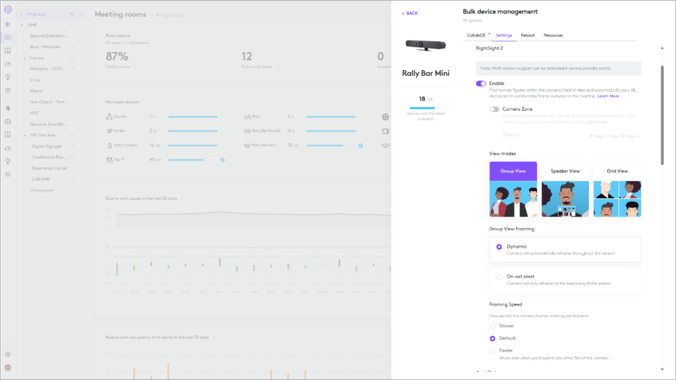Select Non Object - Port... group
Image resolution: width=676 pixels, height=380 pixels.
click(x=49, y=102)
